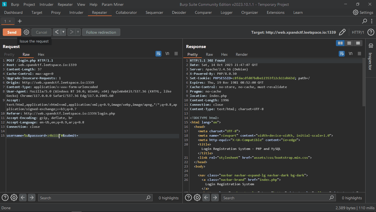
Task: Click the POST /login.php request line
Action: pyautogui.click(x=30, y=60)
